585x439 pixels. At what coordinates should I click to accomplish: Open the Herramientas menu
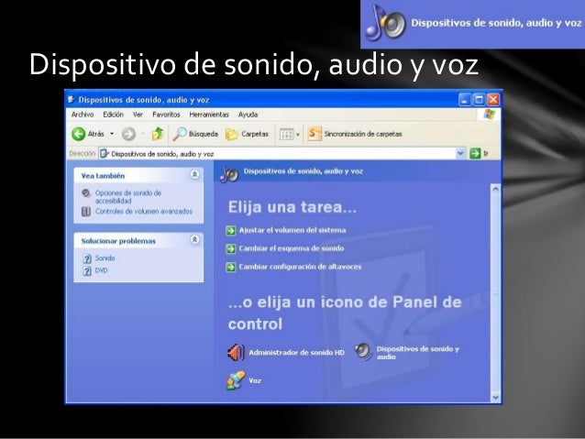(x=209, y=115)
